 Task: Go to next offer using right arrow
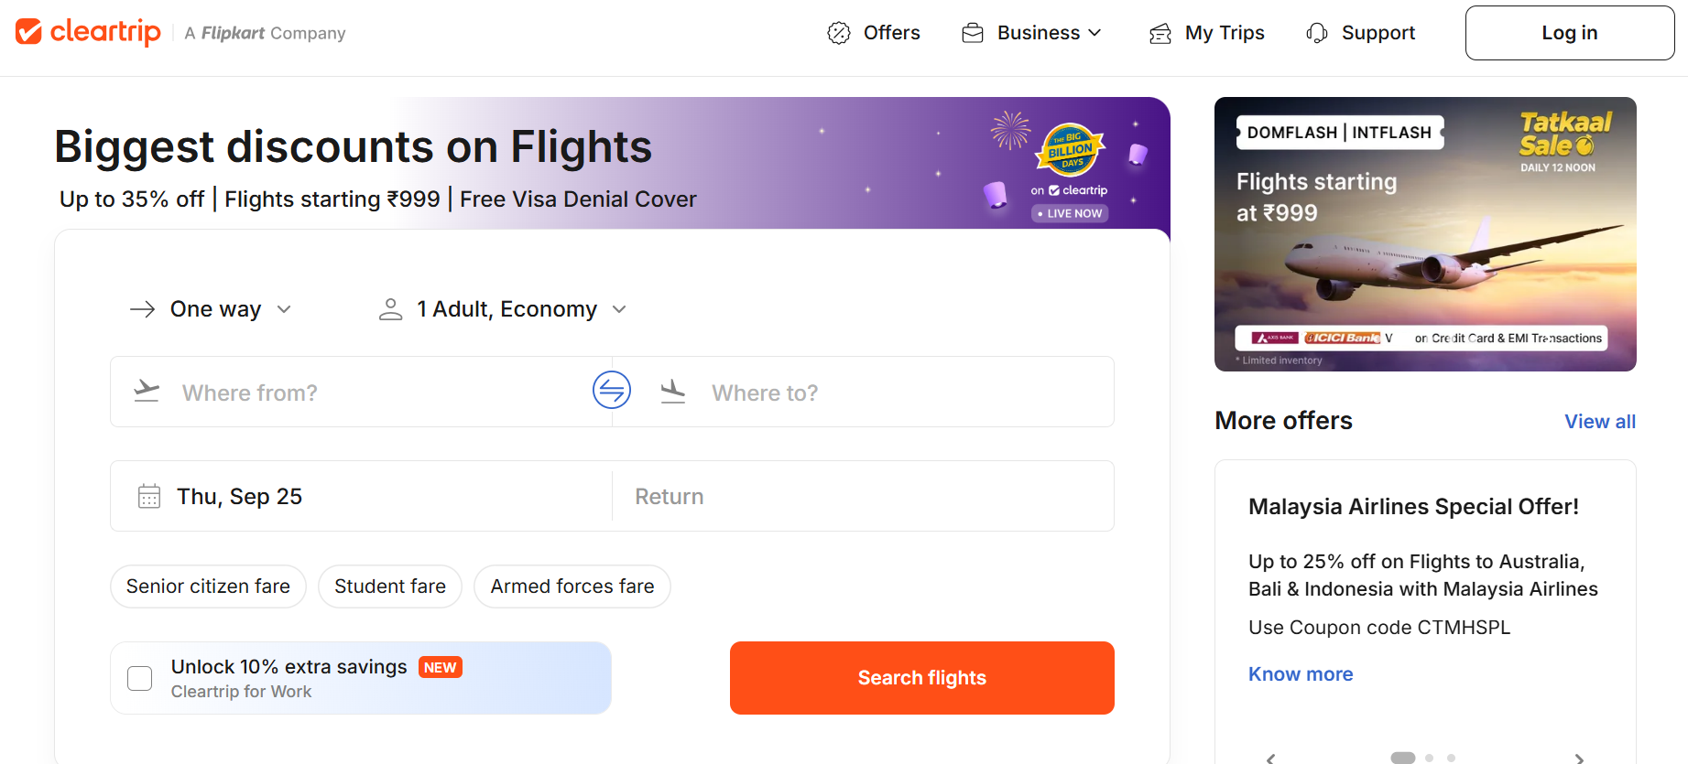point(1579,758)
